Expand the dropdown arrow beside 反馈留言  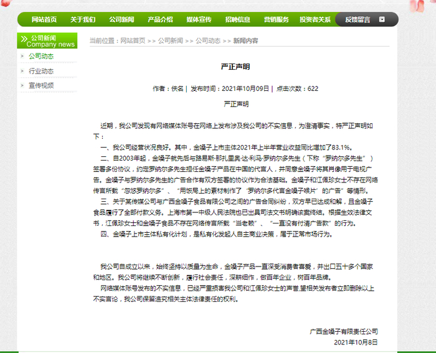coord(382,19)
